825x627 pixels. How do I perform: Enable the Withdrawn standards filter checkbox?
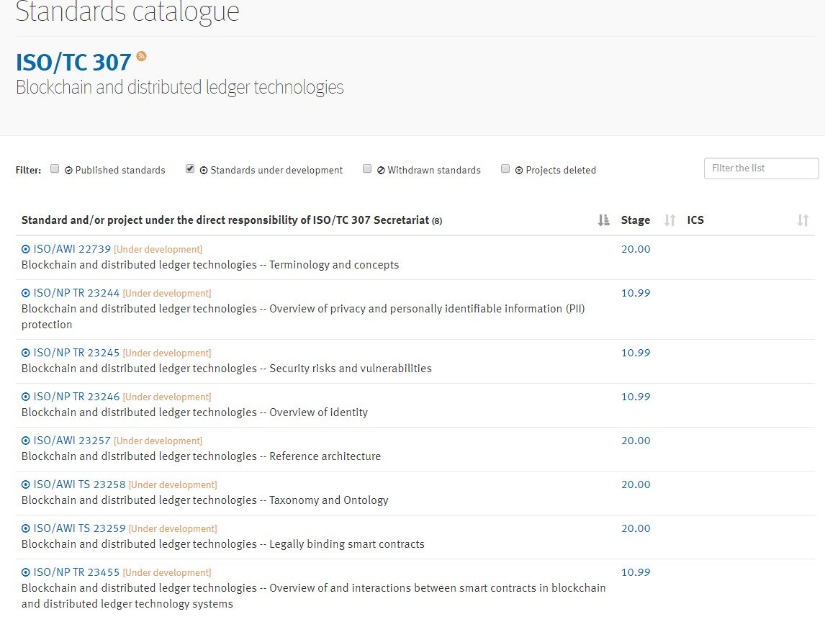(x=367, y=168)
